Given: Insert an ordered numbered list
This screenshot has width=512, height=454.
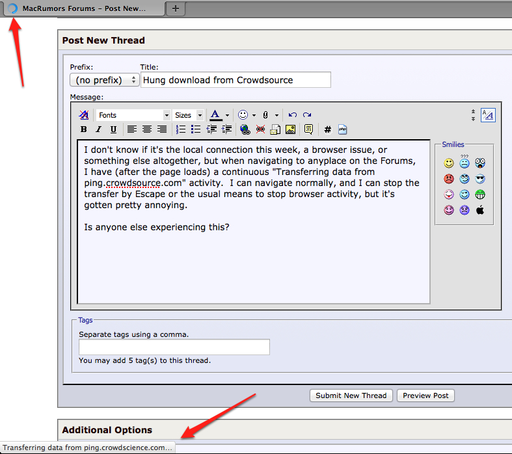Looking at the screenshot, I should pyautogui.click(x=181, y=129).
